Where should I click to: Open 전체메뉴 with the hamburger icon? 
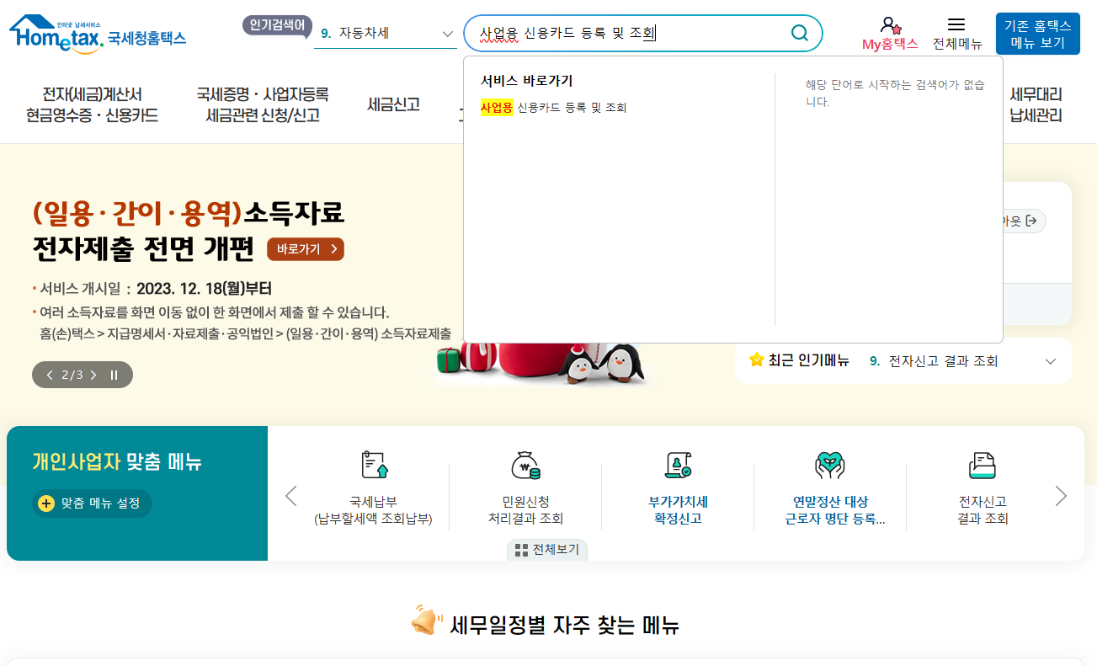pos(957,23)
